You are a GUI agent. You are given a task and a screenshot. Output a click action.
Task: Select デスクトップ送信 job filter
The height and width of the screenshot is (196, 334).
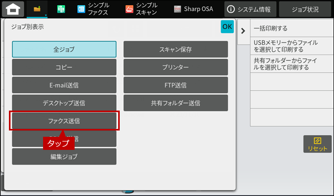(x=64, y=103)
